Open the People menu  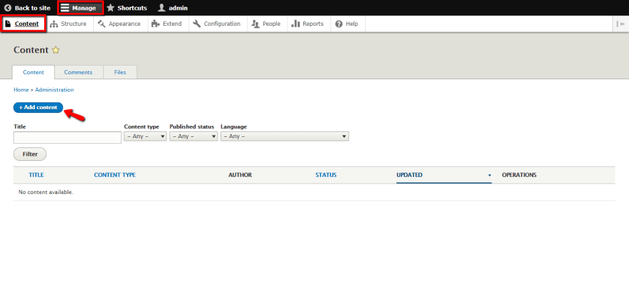point(266,24)
